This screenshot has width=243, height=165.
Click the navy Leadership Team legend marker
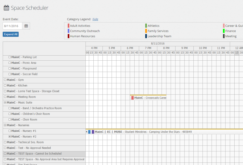click(x=146, y=36)
